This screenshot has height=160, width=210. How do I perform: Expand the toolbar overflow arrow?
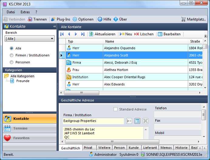(x=205, y=36)
